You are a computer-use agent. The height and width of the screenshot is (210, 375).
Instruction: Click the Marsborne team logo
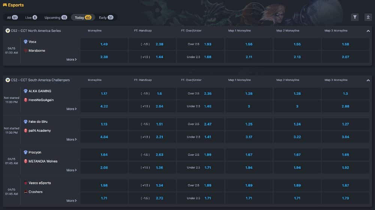(x=25, y=51)
